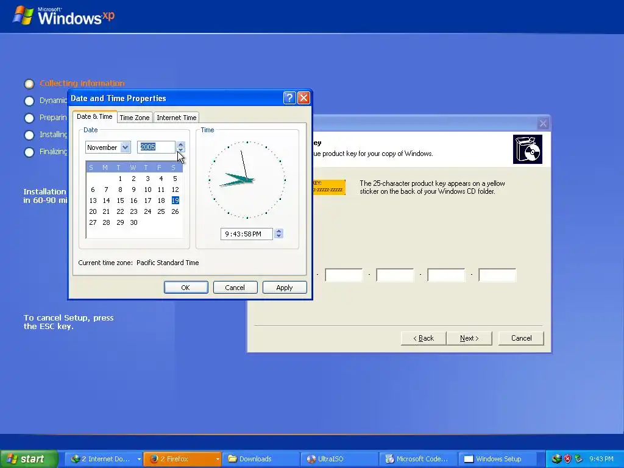
Task: Pick day 8 in the calendar
Action: [x=120, y=190]
